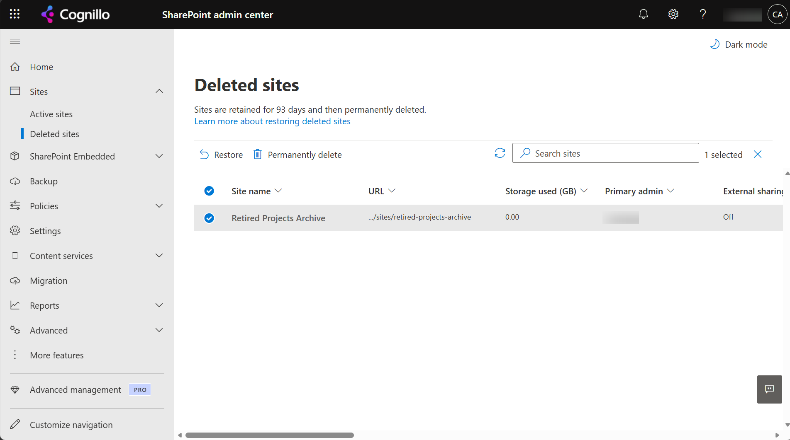This screenshot has width=790, height=440.
Task: Select Deleted sites in navigation
Action: click(54, 134)
